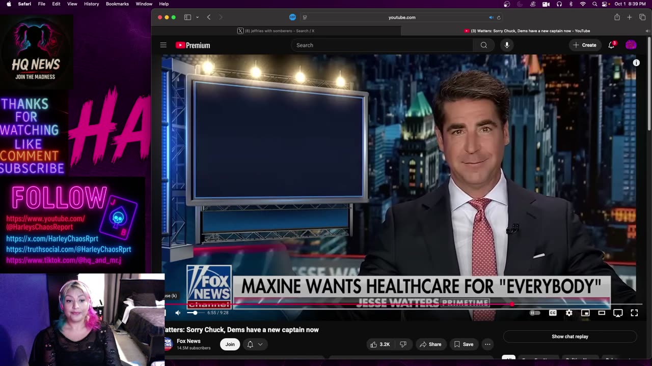Open Safari share sheet
652x366 pixels.
point(617,17)
